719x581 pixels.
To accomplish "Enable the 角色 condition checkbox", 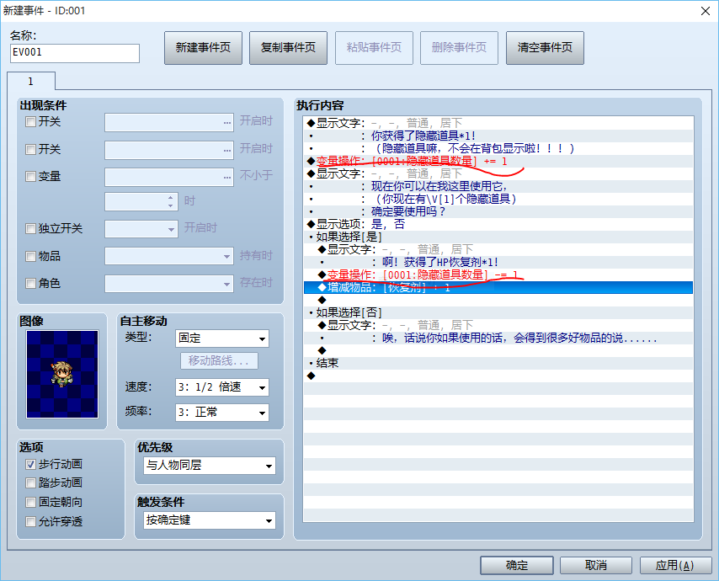I will (30, 284).
